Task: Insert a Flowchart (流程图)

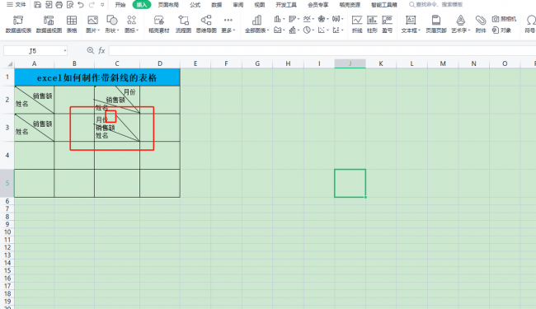Action: [183, 24]
